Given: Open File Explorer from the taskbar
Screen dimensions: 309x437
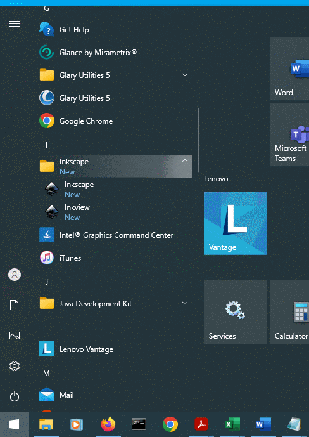Looking at the screenshot, I should [46, 424].
